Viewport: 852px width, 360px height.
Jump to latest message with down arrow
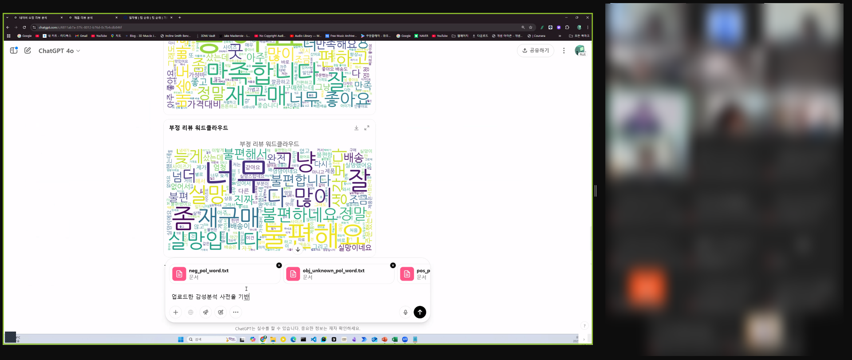(298, 249)
